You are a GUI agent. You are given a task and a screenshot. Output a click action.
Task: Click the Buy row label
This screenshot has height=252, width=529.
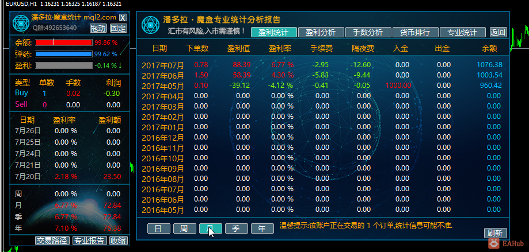point(22,93)
